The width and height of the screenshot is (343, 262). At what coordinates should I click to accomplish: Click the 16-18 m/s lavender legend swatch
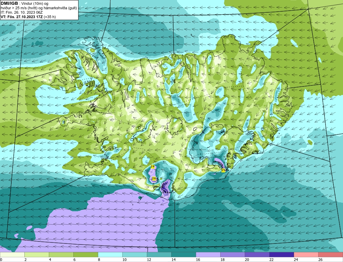[208, 255]
